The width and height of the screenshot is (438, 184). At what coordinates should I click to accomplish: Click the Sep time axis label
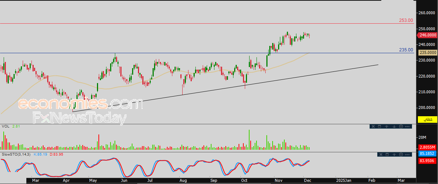(214, 180)
